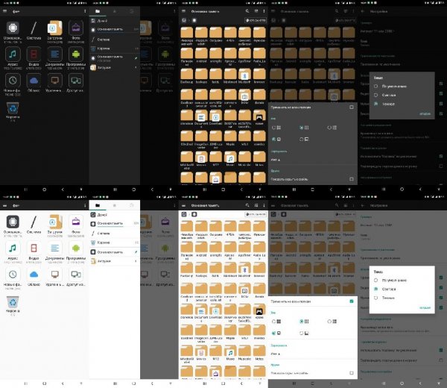Select folder tab in dark drawer
Screen dimensions: 447x388
(x=98, y=11)
